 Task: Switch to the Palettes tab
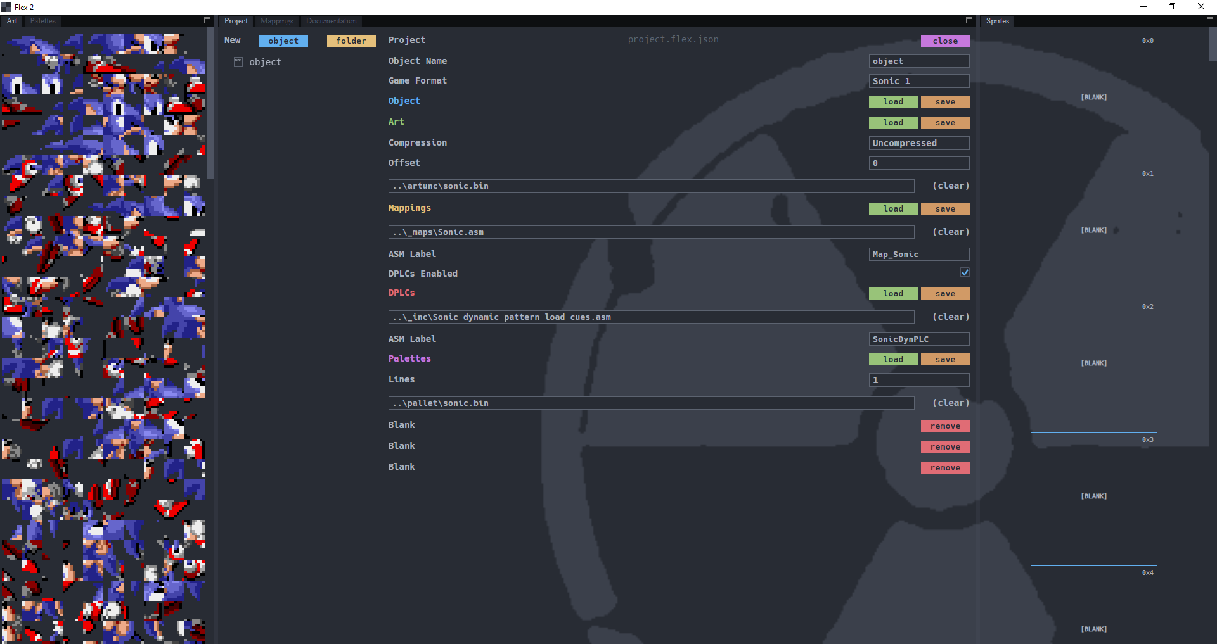(x=42, y=21)
